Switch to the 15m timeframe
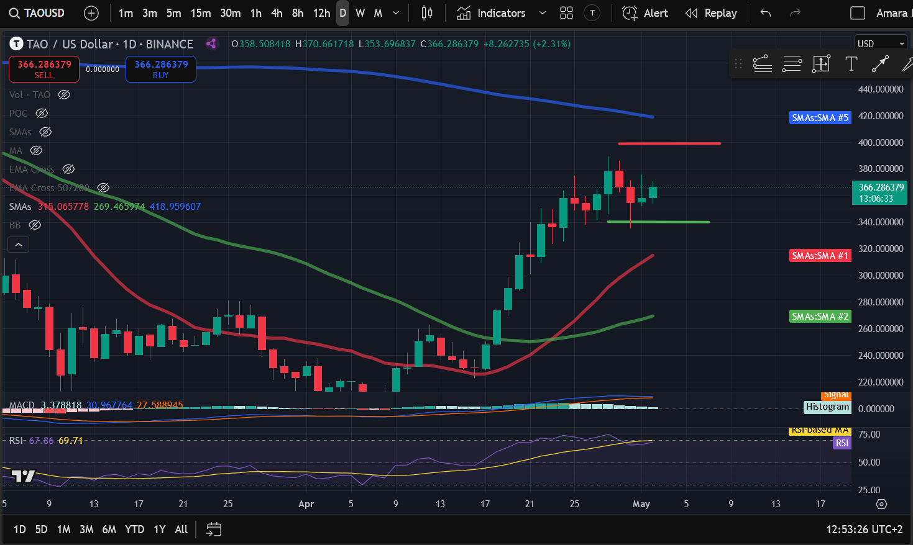The image size is (913, 545). 201,13
